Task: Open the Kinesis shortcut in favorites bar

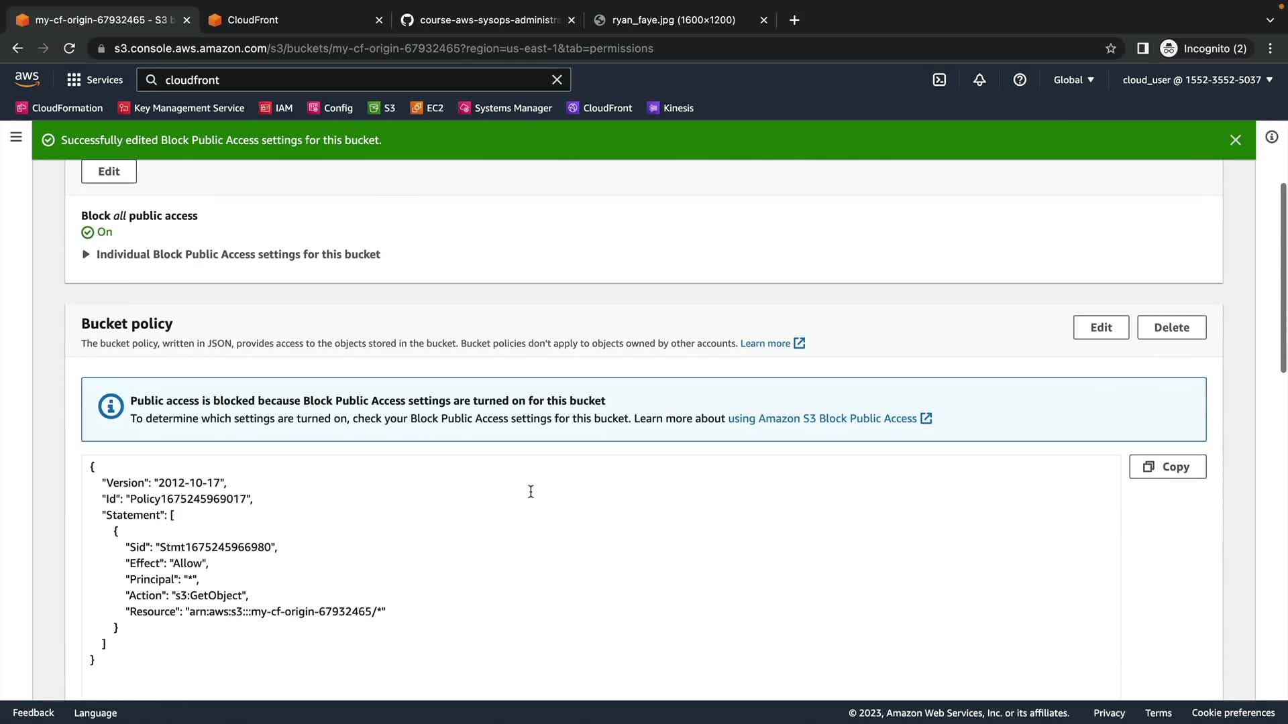Action: click(x=670, y=108)
